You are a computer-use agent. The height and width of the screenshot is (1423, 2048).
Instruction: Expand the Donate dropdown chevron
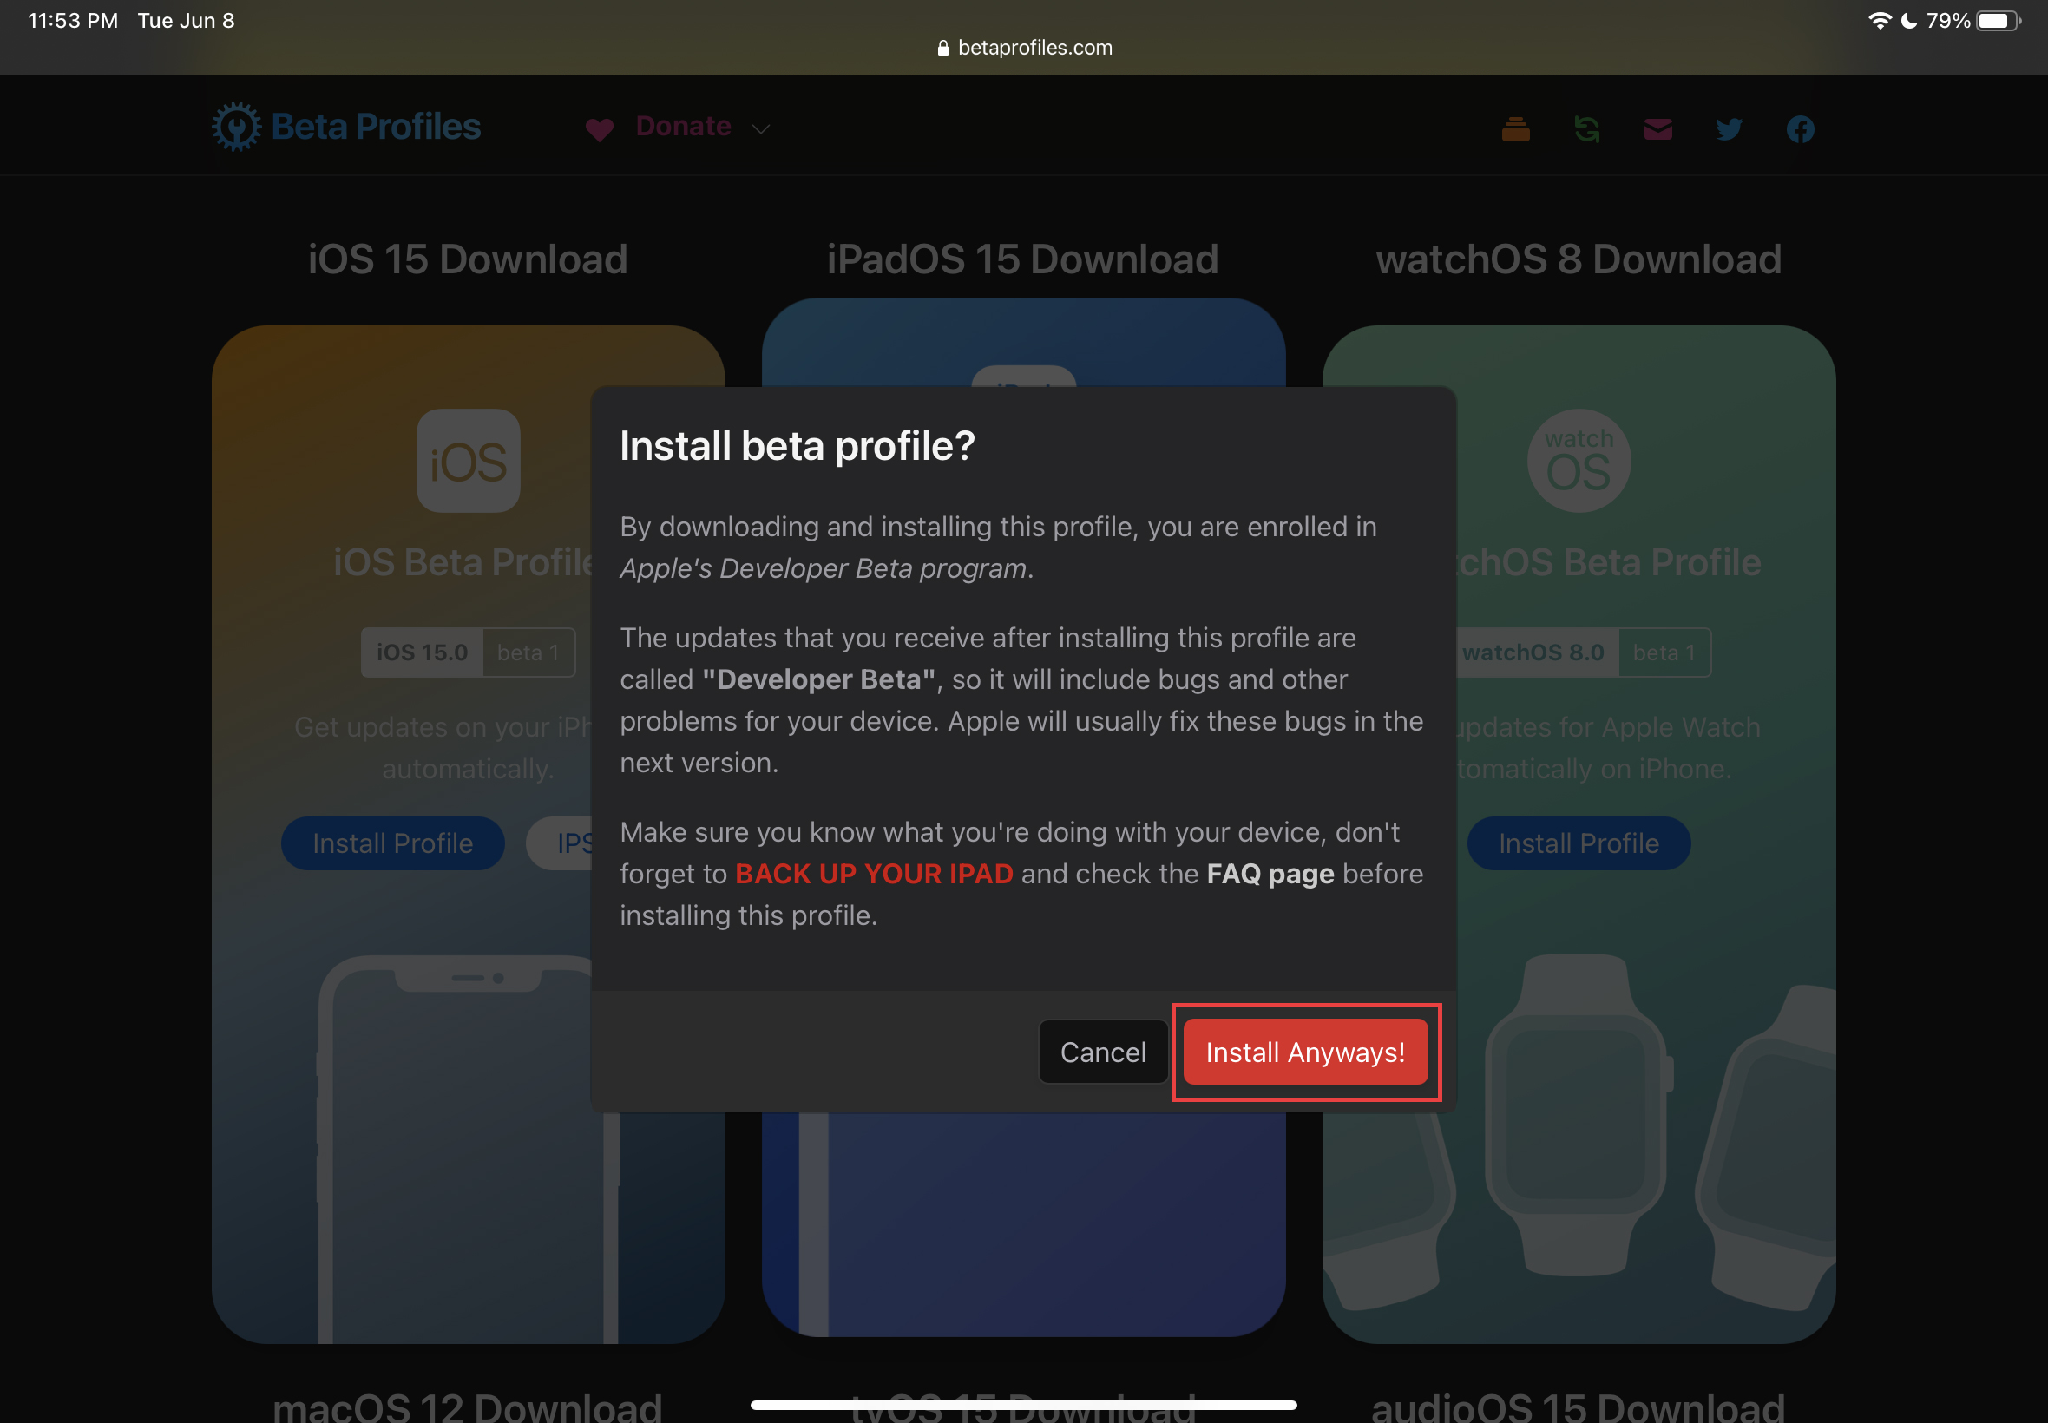[x=760, y=130]
